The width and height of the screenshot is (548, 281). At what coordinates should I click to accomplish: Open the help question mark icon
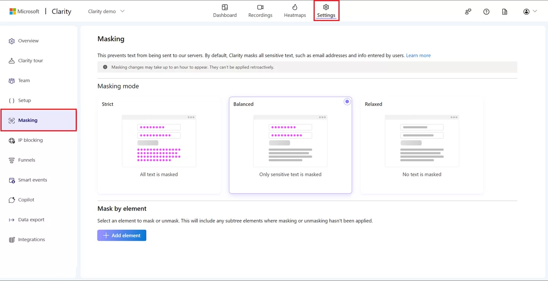click(486, 12)
